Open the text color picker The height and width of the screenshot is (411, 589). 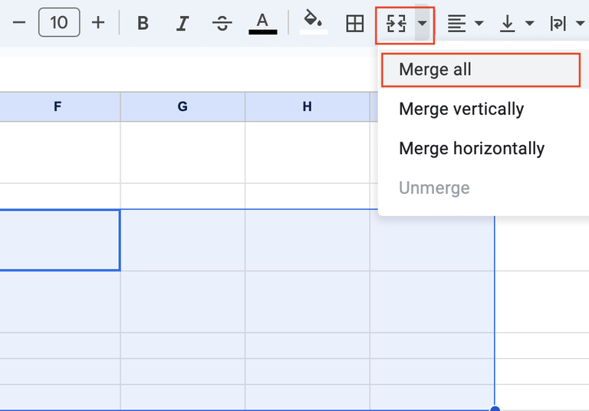click(x=263, y=24)
